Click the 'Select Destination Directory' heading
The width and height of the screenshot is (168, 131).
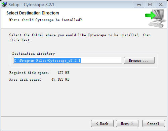coord(33,13)
